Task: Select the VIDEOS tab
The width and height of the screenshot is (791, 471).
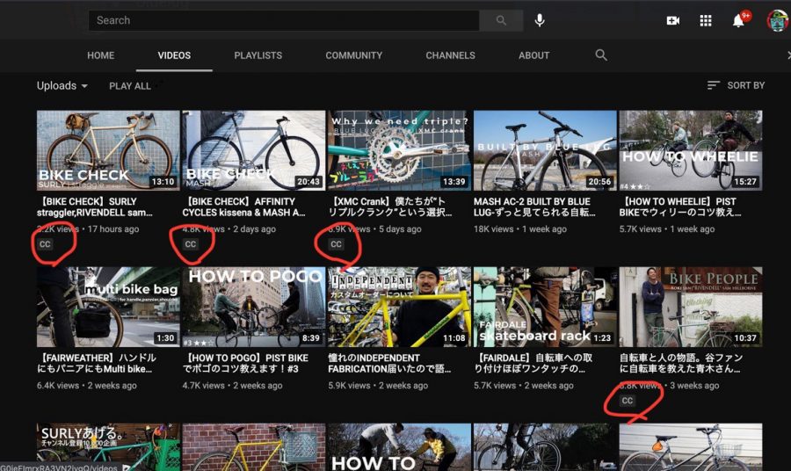Action: [x=174, y=55]
